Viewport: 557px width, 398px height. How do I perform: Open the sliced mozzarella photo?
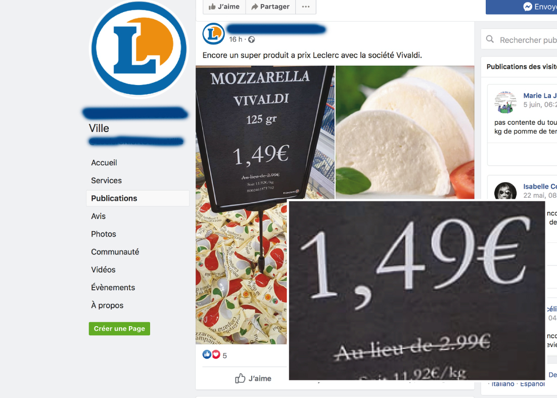coord(405,132)
